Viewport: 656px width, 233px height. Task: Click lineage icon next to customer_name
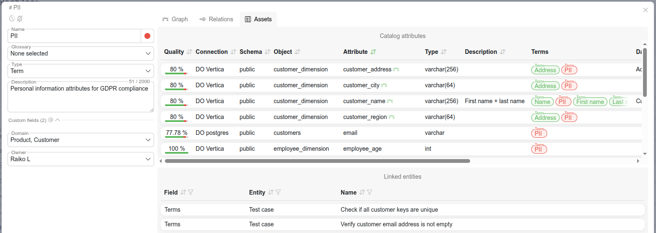(x=390, y=101)
